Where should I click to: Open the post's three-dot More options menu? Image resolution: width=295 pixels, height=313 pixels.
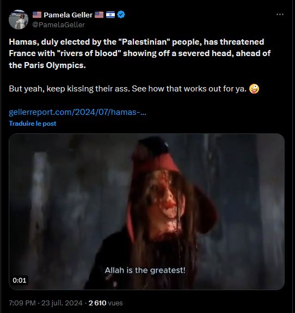[280, 14]
